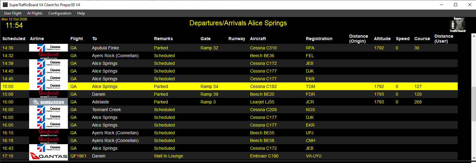Click the Bombardier logo in the Adelaide row
Viewport: 476px width, 163px height.
[48, 102]
